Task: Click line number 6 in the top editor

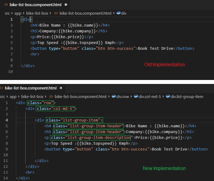Action: pyautogui.click(x=12, y=48)
